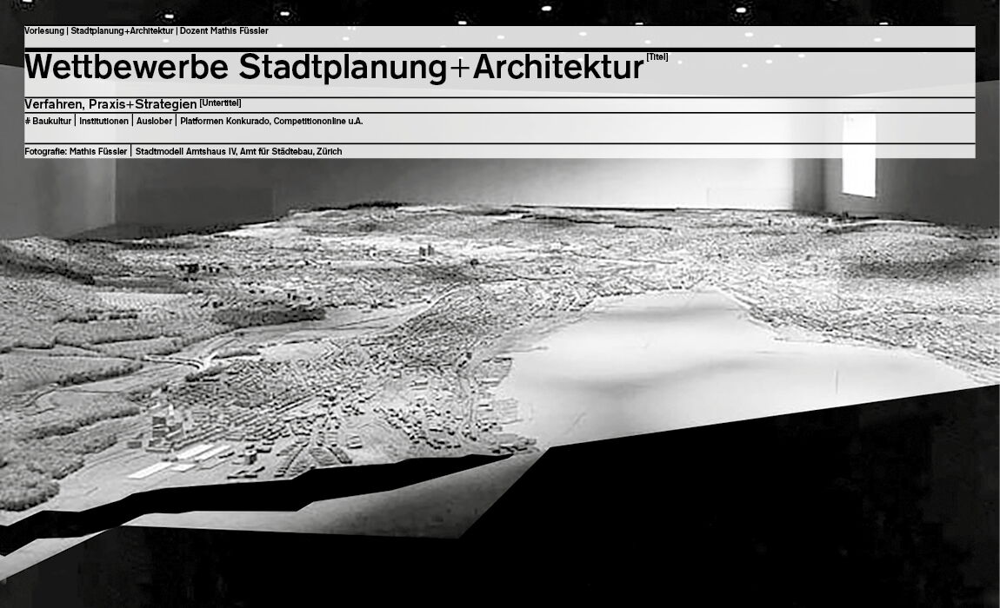Image resolution: width=1000 pixels, height=608 pixels.
Task: Select the 'Institutionen' tag
Action: (x=103, y=122)
